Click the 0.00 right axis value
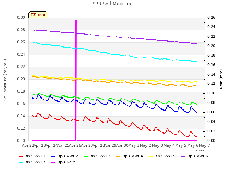This screenshot has width=226, height=169. click(x=211, y=140)
